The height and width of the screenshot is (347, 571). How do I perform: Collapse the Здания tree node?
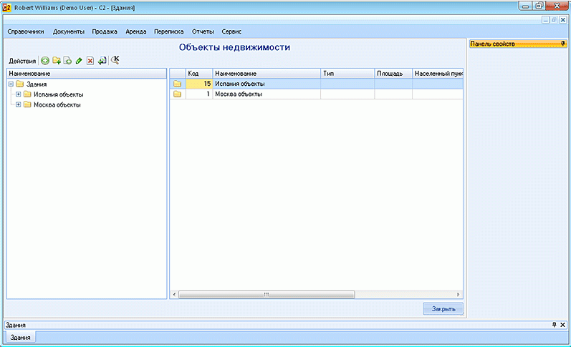pos(11,84)
